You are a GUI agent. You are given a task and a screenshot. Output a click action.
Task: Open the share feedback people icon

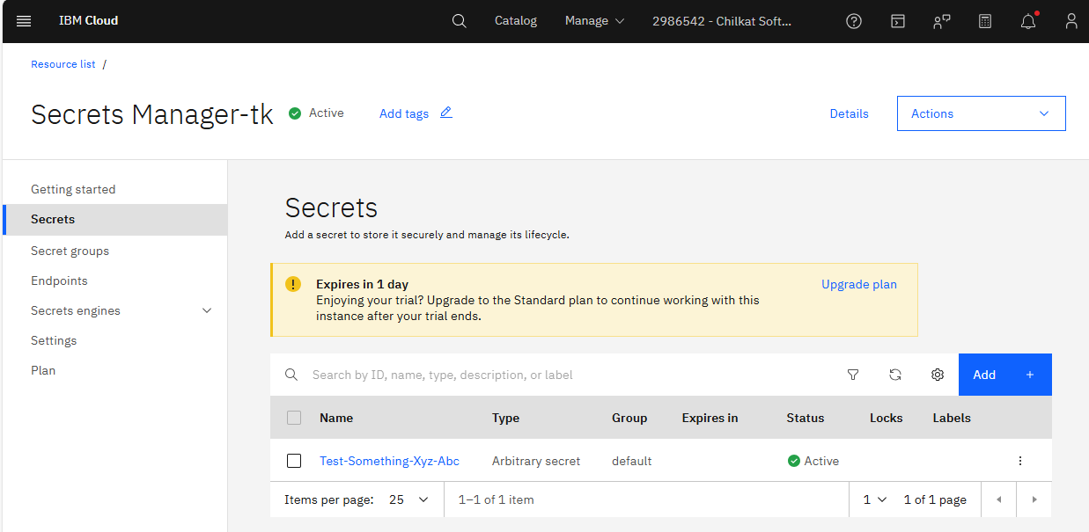pos(941,21)
